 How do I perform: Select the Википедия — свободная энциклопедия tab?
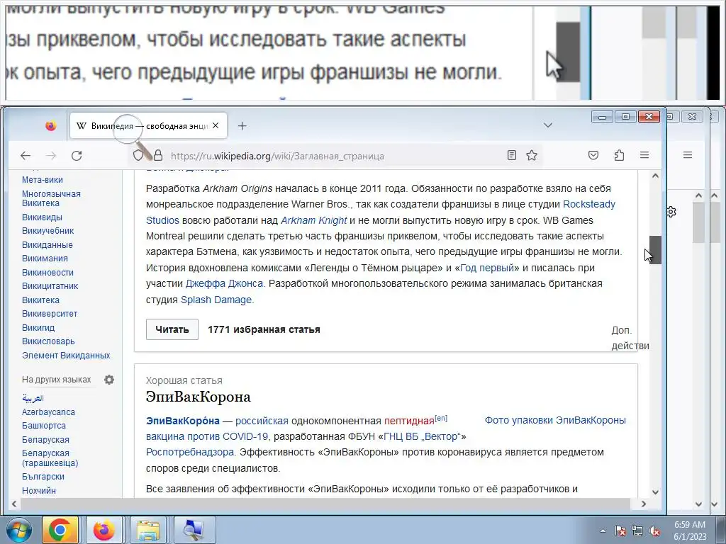[x=148, y=126]
